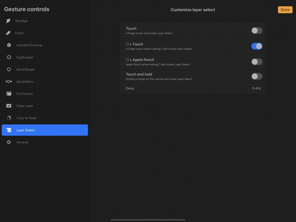
Task: Enable the Apple Pencil modifier toggle
Action: [x=256, y=62]
